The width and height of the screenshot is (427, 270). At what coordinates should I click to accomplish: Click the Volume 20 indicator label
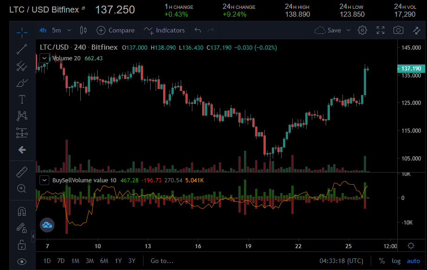tap(66, 58)
